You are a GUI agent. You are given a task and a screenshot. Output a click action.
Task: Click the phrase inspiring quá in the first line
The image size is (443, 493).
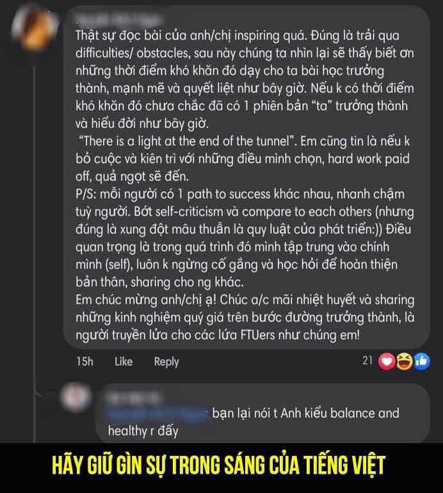tap(271, 36)
